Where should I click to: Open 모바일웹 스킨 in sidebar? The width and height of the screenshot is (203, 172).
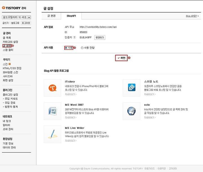click(10, 72)
